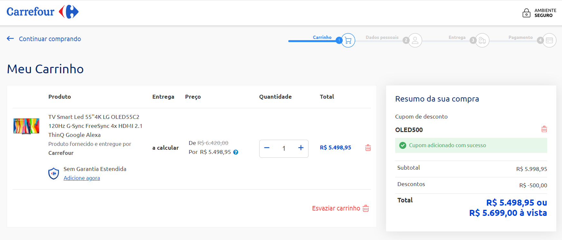Click the Produto column header
The height and width of the screenshot is (240, 562).
coord(60,97)
